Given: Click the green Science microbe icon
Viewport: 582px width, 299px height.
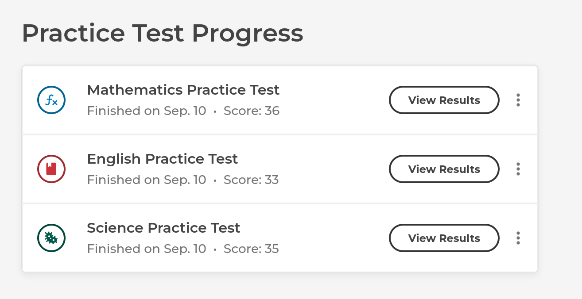Looking at the screenshot, I should [51, 238].
